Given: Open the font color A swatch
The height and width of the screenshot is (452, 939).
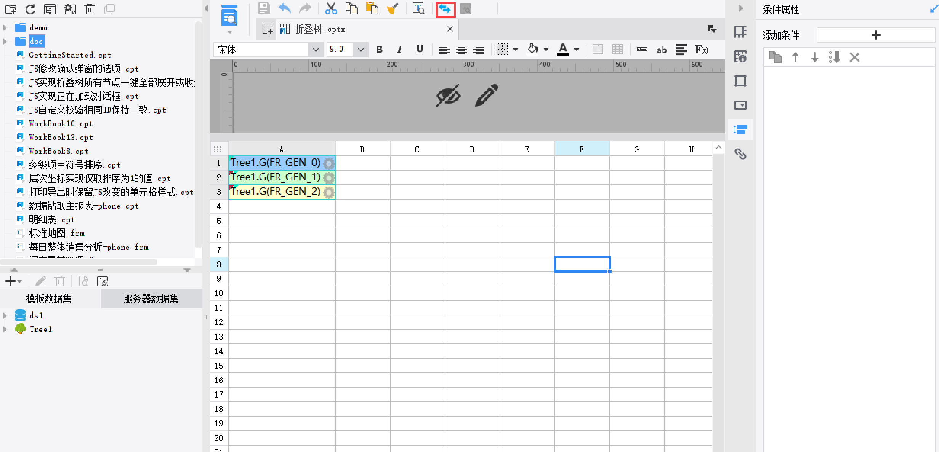Looking at the screenshot, I should click(x=563, y=50).
